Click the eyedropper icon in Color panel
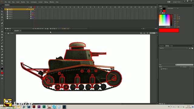 tap(161, 9)
